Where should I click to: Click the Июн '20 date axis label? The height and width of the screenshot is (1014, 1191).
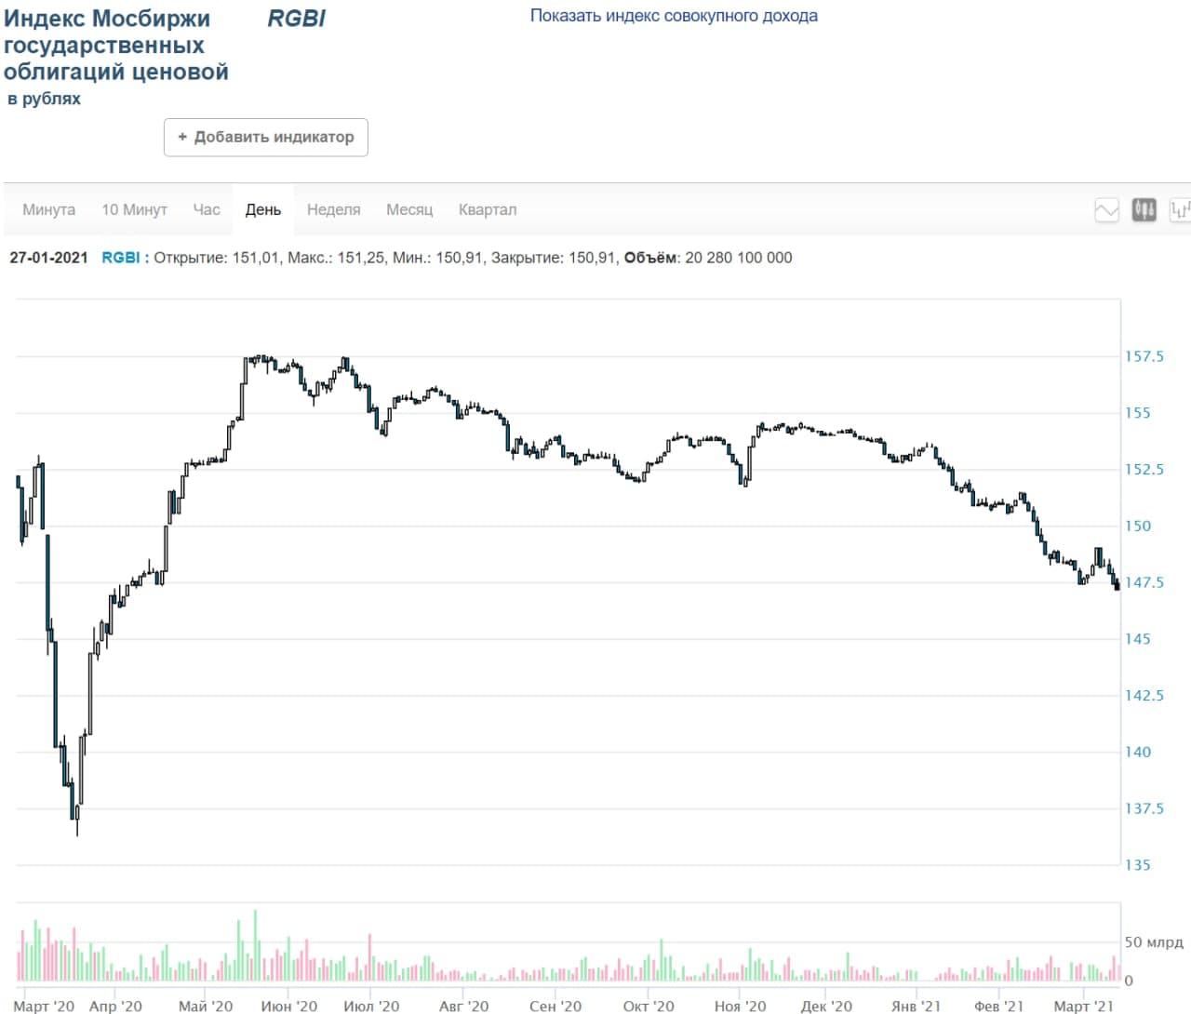pyautogui.click(x=288, y=1006)
